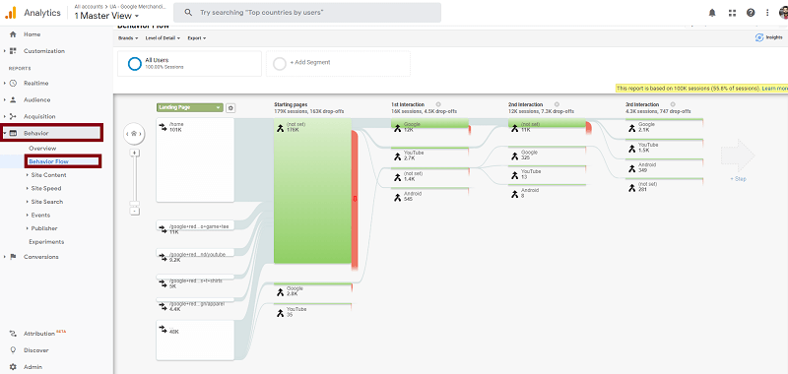The height and width of the screenshot is (374, 788).
Task: Expand the Audience reports section
Action: click(x=36, y=100)
